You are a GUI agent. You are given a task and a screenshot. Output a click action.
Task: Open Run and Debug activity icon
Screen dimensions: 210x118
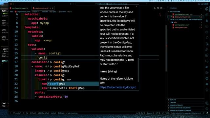pos(207,49)
